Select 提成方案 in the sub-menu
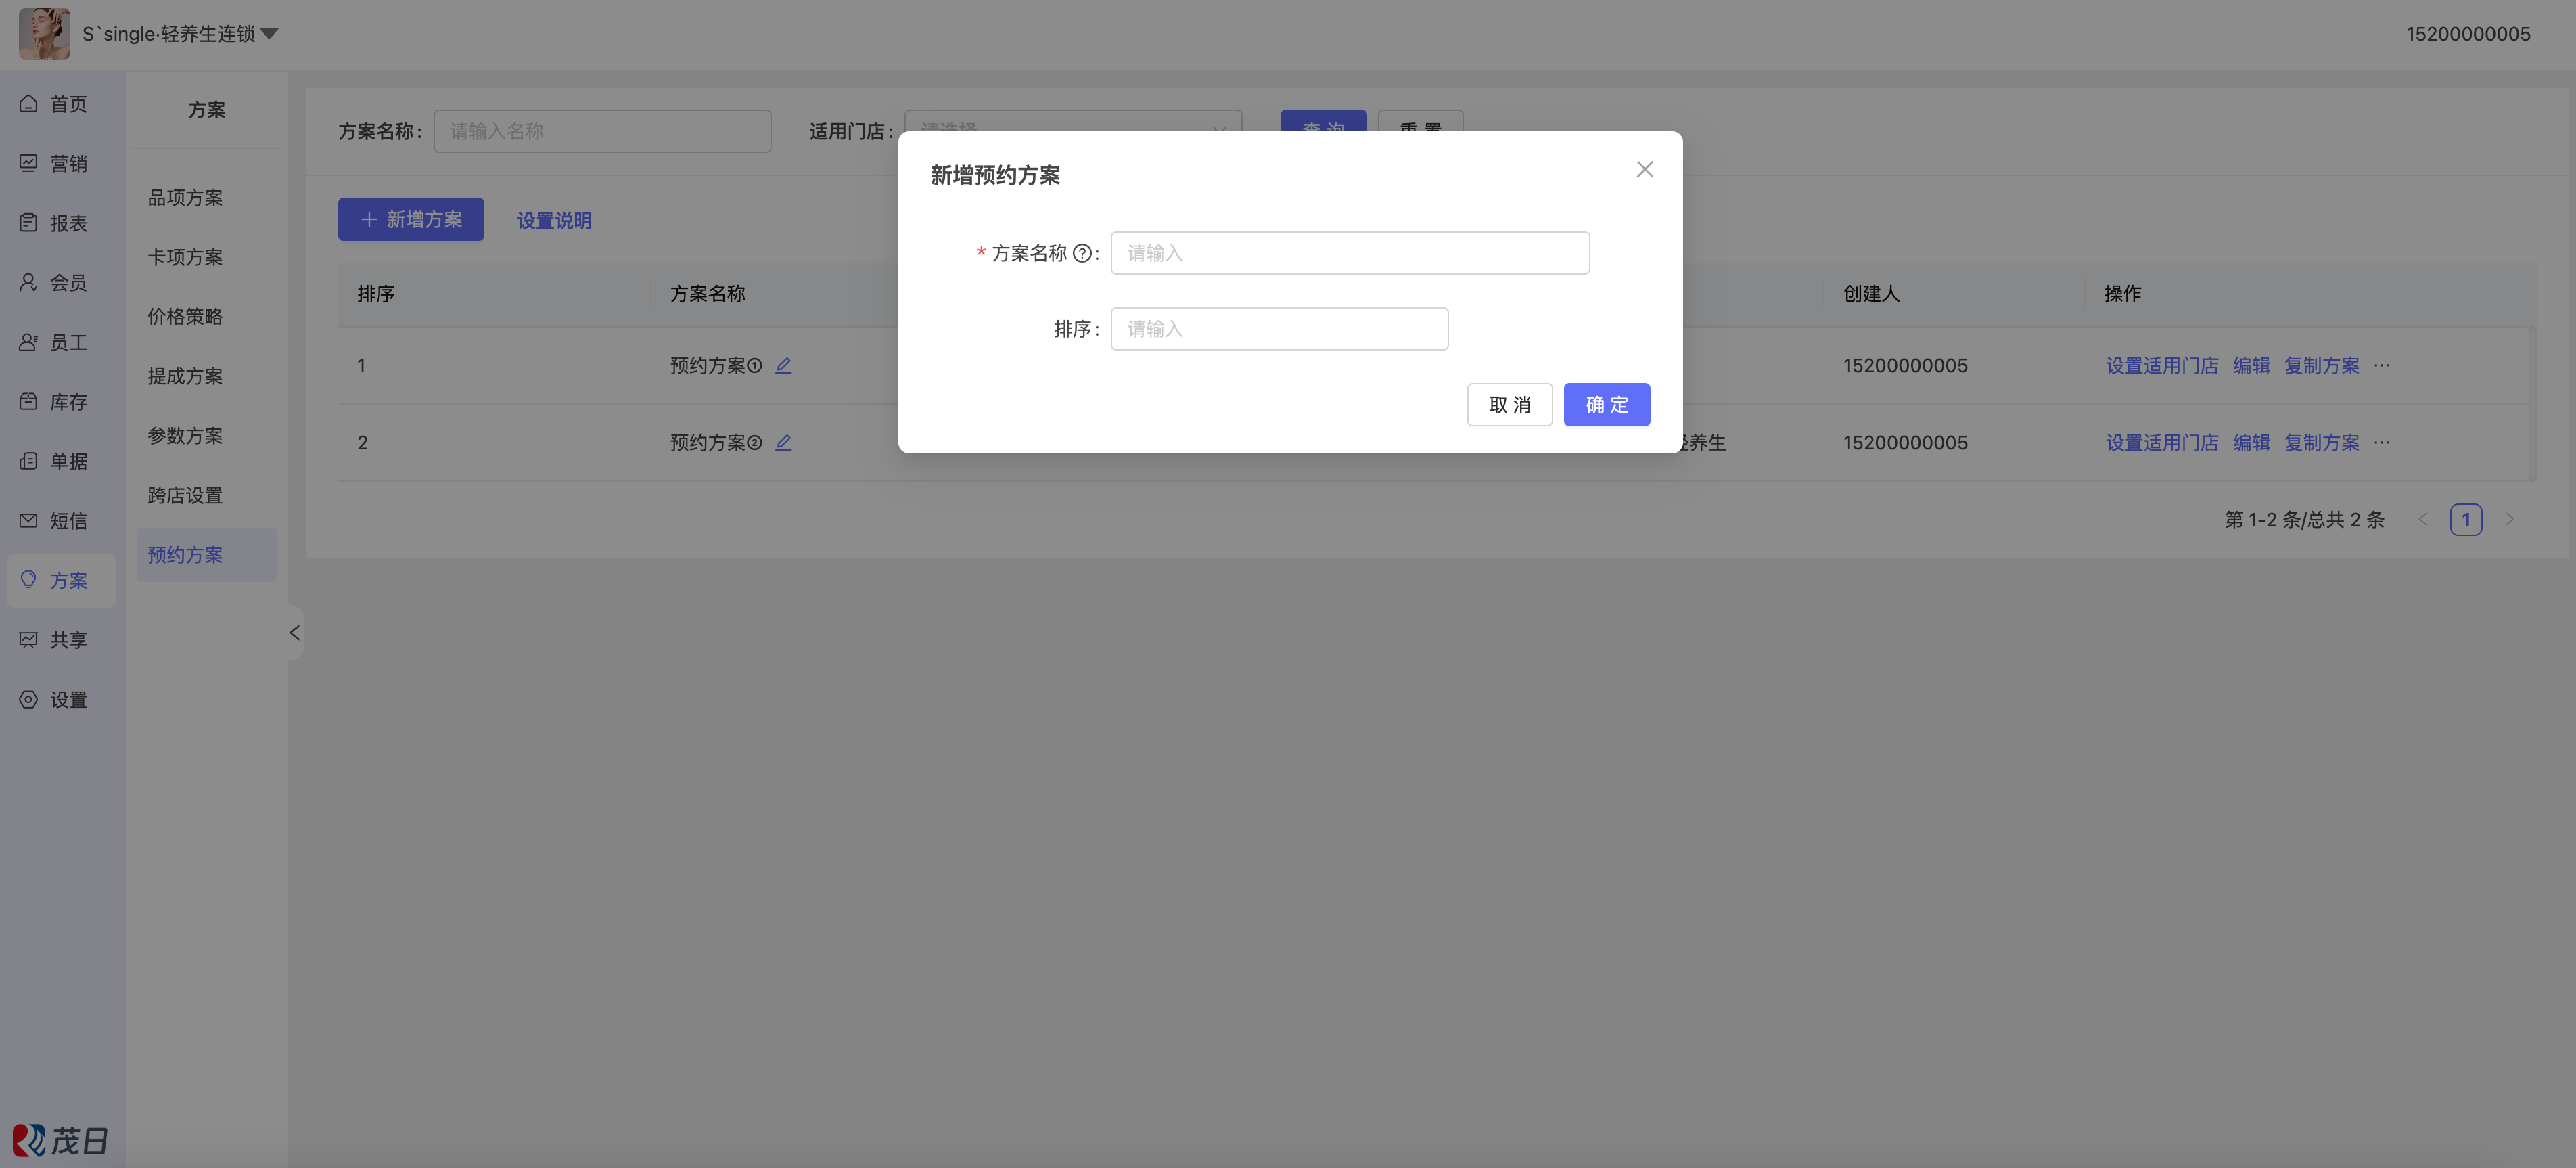2576x1168 pixels. [185, 376]
